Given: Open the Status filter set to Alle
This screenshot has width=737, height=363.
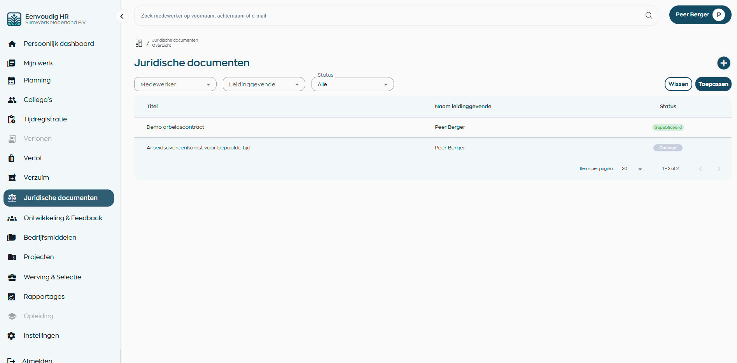Looking at the screenshot, I should (352, 84).
